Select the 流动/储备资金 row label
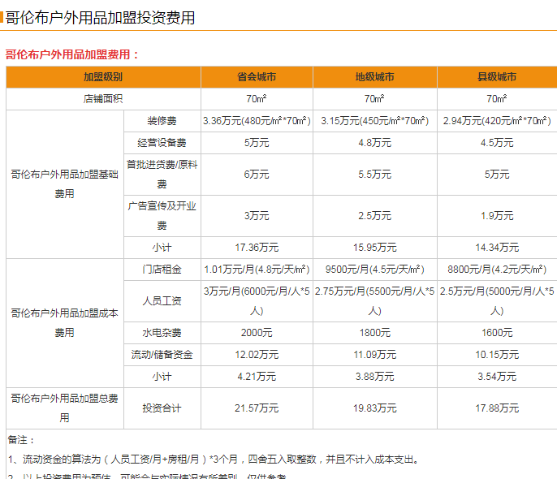This screenshot has height=479, width=557. 162,355
